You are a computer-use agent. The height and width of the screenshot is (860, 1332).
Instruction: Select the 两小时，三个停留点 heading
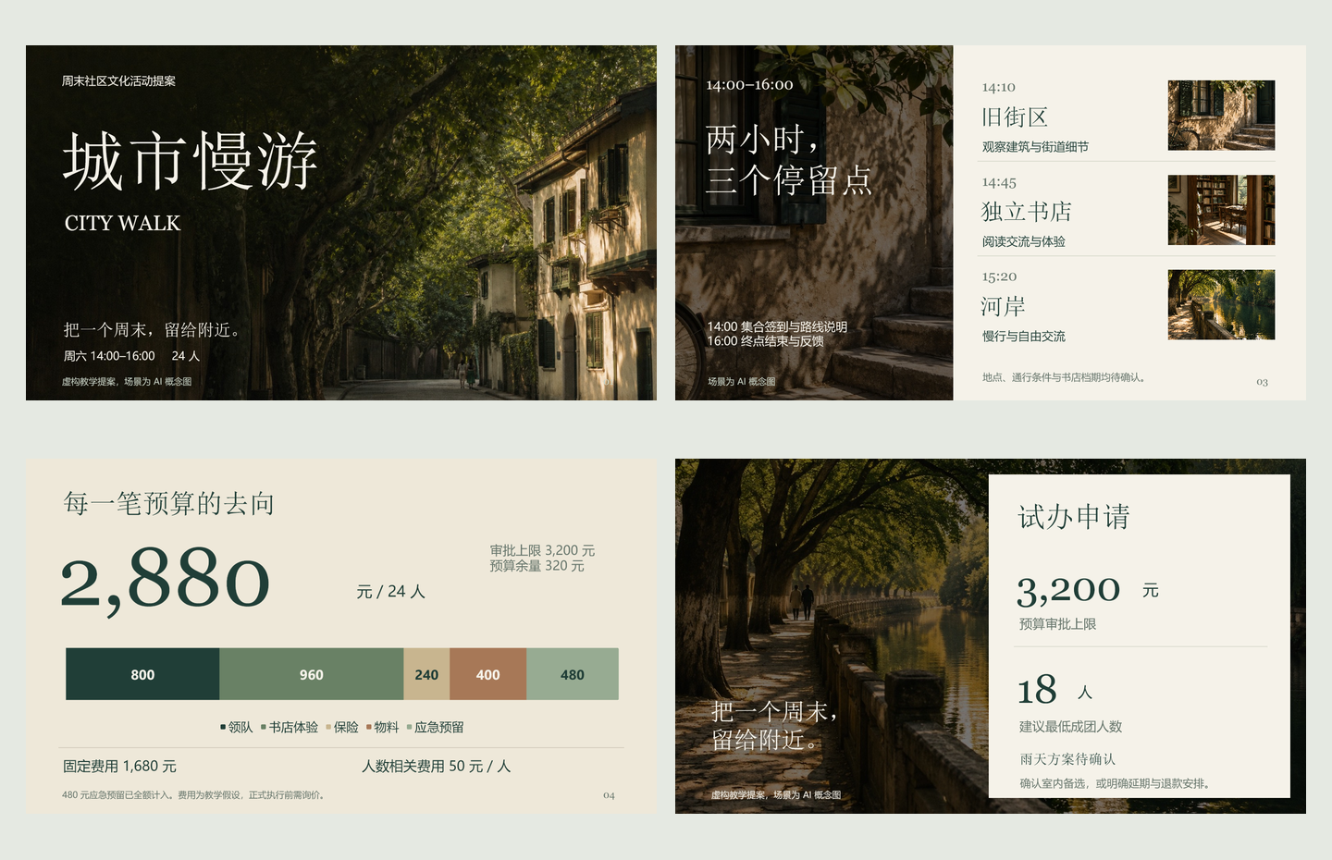tap(789, 159)
